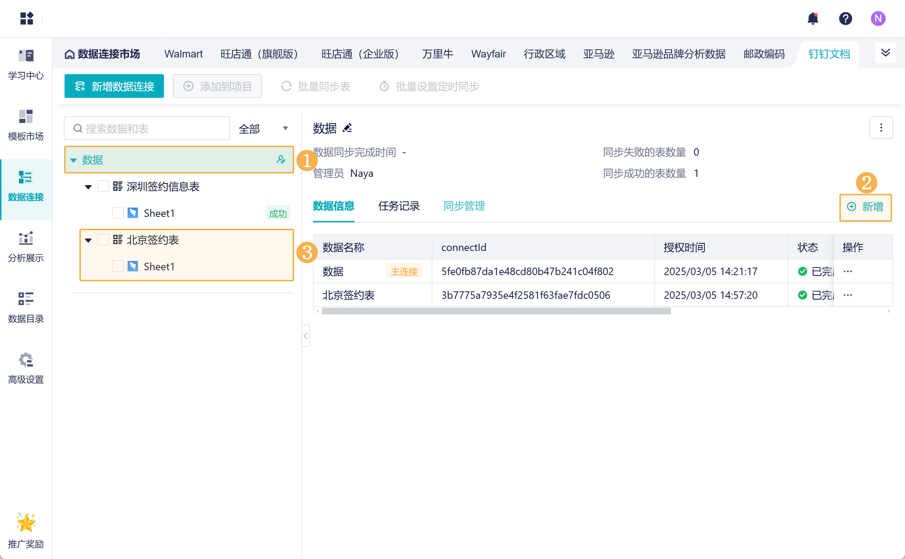Expand more tabs with the double-chevron button
The height and width of the screenshot is (559, 905).
point(885,53)
